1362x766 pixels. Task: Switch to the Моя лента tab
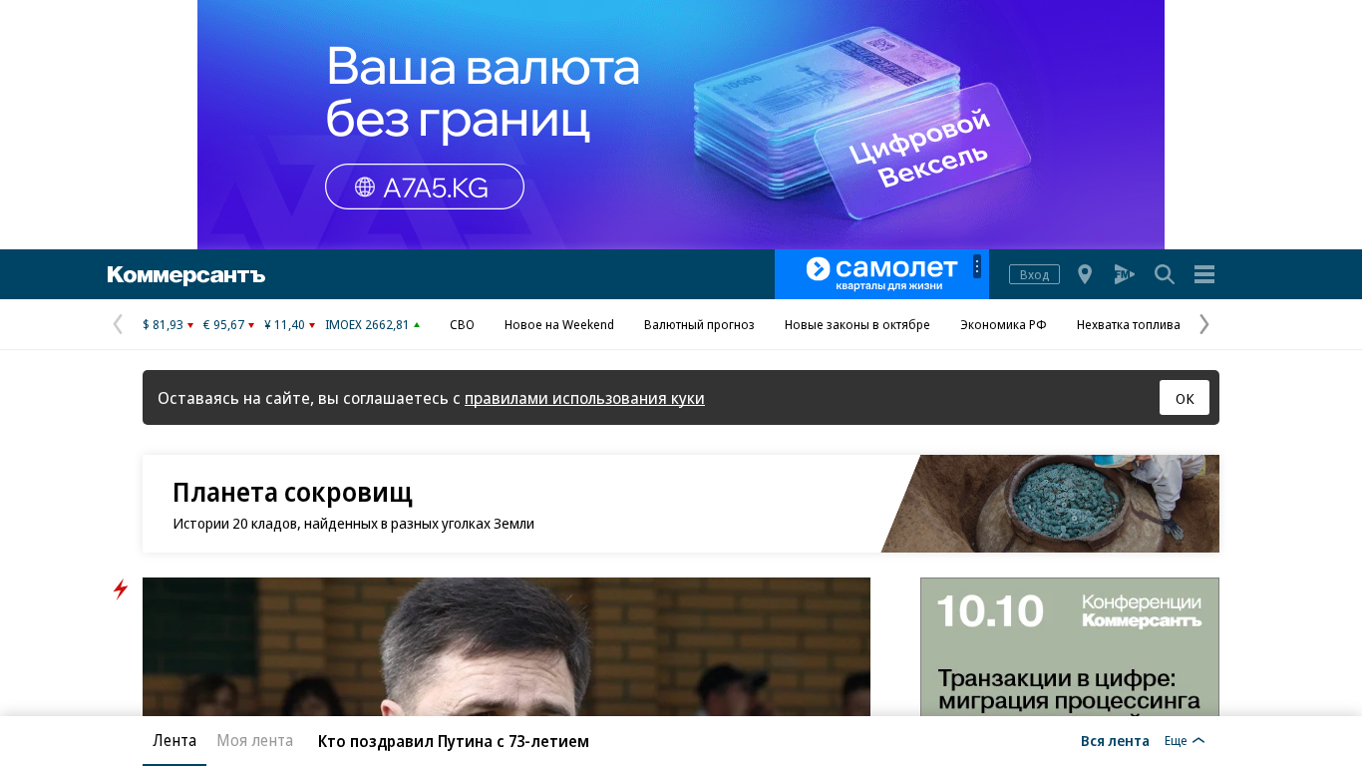pos(255,740)
